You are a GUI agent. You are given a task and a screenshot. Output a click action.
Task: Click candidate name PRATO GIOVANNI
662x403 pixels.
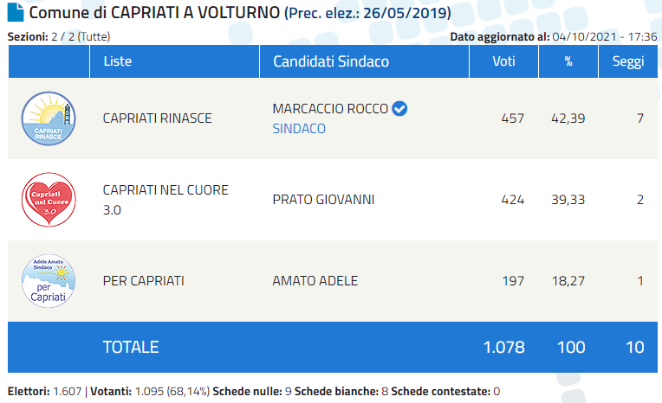[x=323, y=200]
